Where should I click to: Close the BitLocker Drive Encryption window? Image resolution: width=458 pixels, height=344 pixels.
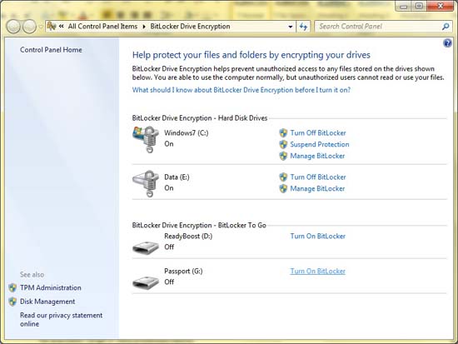441,6
